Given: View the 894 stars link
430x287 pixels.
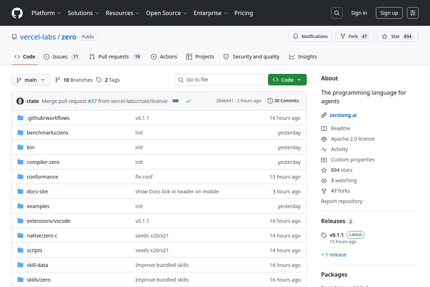Looking at the screenshot, I should [337, 170].
